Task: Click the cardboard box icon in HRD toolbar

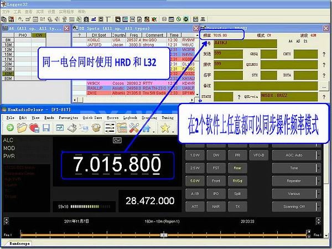Action: coord(96,127)
